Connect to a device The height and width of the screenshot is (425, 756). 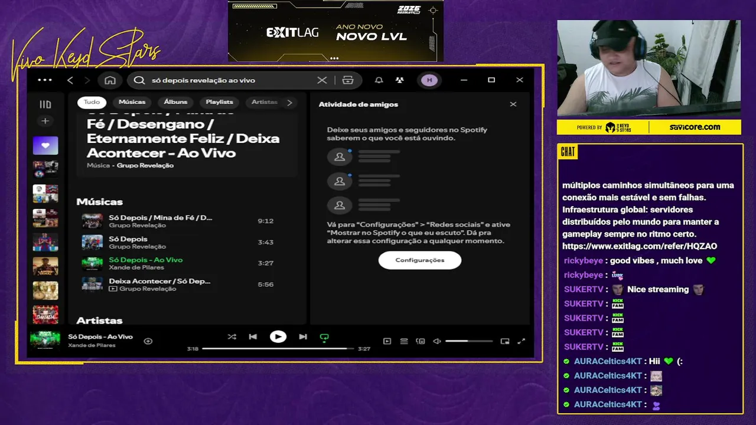tap(421, 341)
